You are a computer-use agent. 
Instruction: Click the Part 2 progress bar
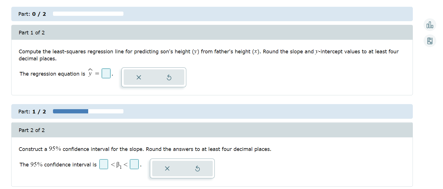88,111
